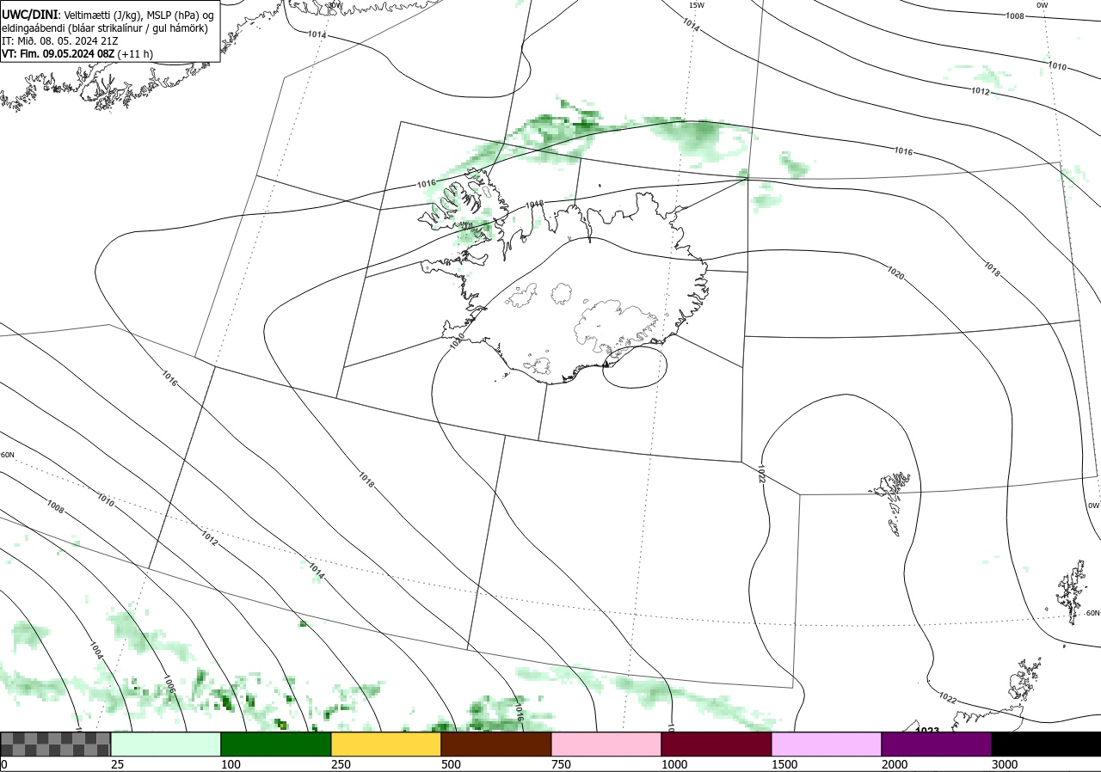Select the legend value "250"
Viewport: 1101px width, 772px height.
pos(341,764)
